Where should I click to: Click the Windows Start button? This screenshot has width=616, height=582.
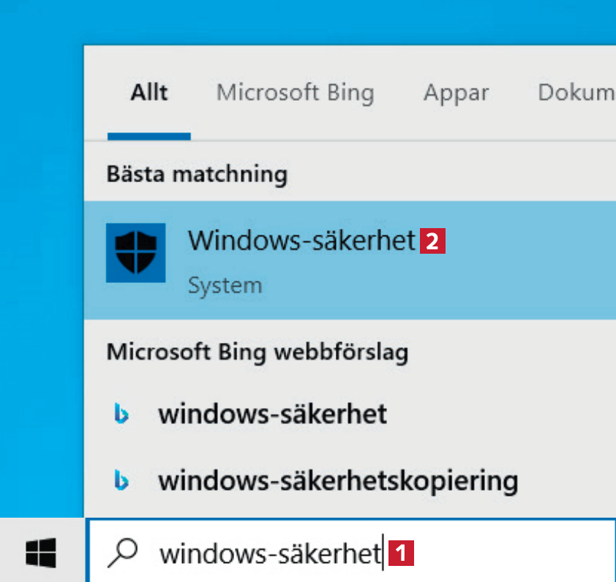(41, 553)
